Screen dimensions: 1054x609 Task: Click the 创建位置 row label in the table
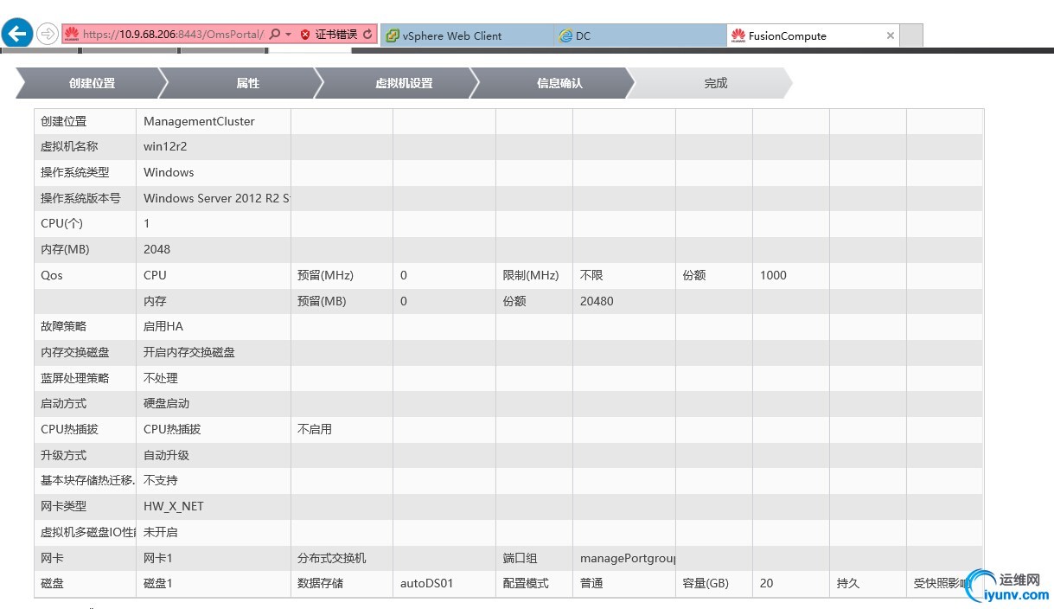64,121
